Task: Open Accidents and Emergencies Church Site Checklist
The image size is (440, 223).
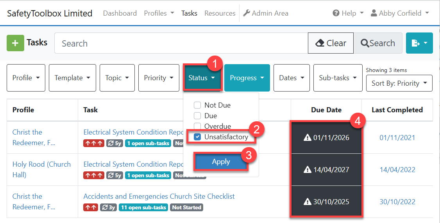Action: tap(159, 196)
